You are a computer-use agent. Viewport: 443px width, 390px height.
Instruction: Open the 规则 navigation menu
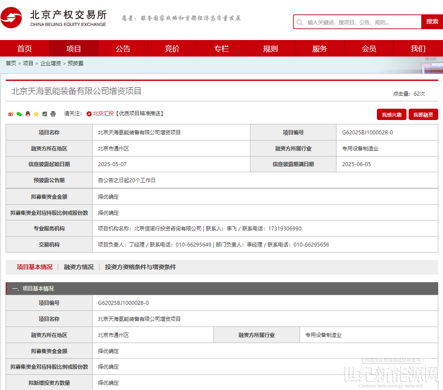(270, 49)
